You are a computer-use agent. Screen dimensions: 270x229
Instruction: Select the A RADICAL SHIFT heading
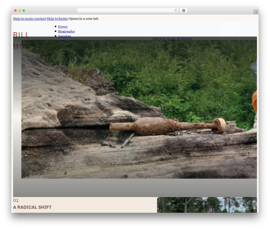click(32, 207)
